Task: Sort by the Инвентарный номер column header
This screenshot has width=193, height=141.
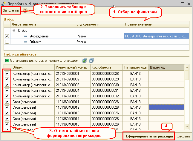Action: click(72, 67)
